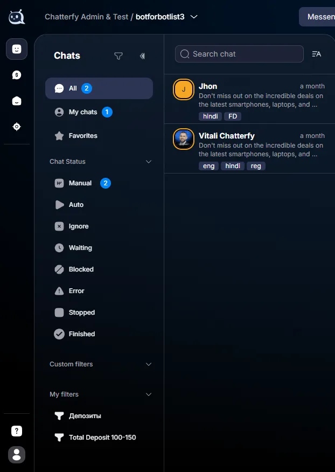
Task: Filter chats by Ignore status
Action: [x=99, y=226]
